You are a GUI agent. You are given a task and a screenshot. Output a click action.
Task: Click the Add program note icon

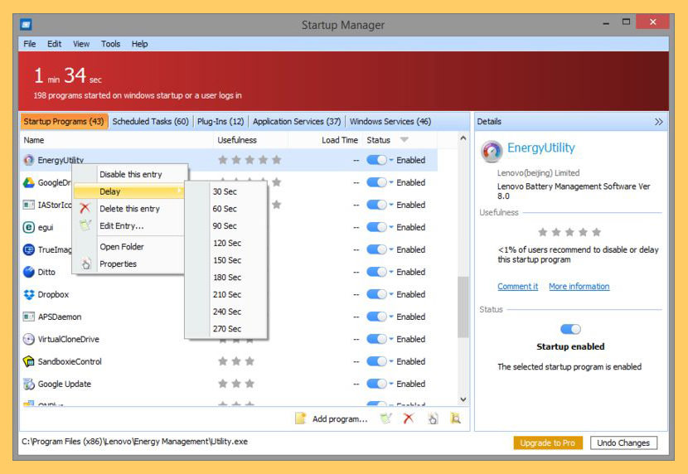[300, 418]
